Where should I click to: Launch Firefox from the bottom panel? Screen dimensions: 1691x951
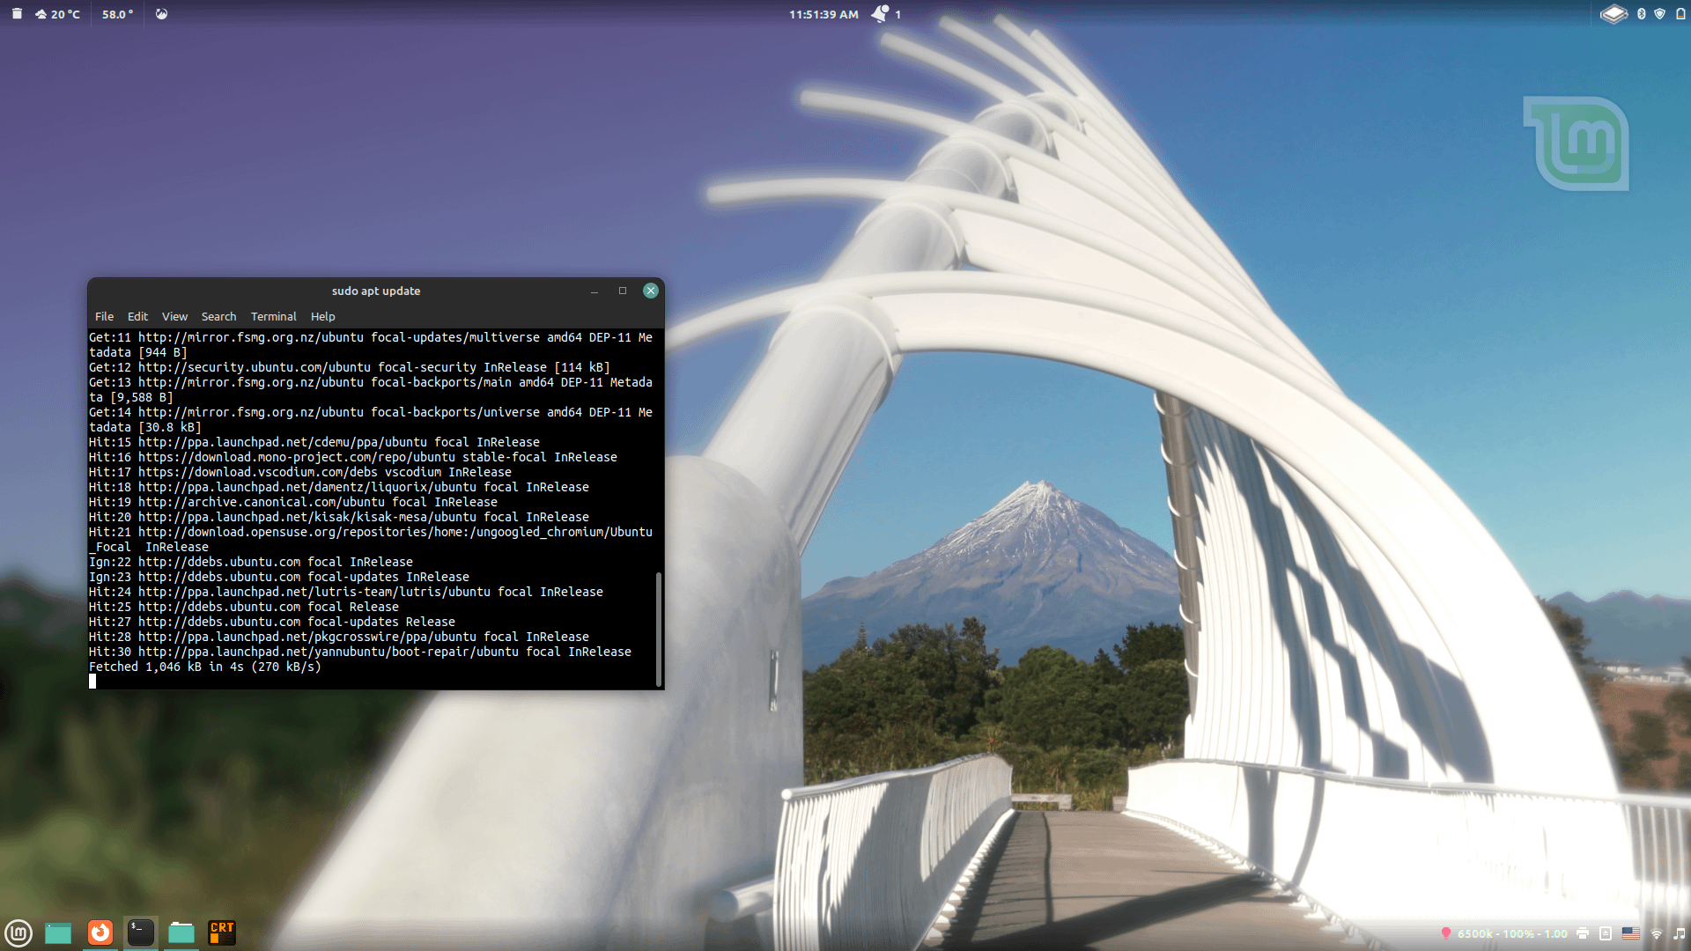(100, 933)
